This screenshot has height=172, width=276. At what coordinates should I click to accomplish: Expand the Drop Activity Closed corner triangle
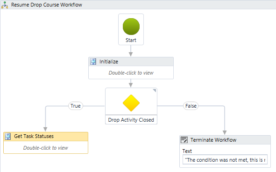[x=155, y=90]
